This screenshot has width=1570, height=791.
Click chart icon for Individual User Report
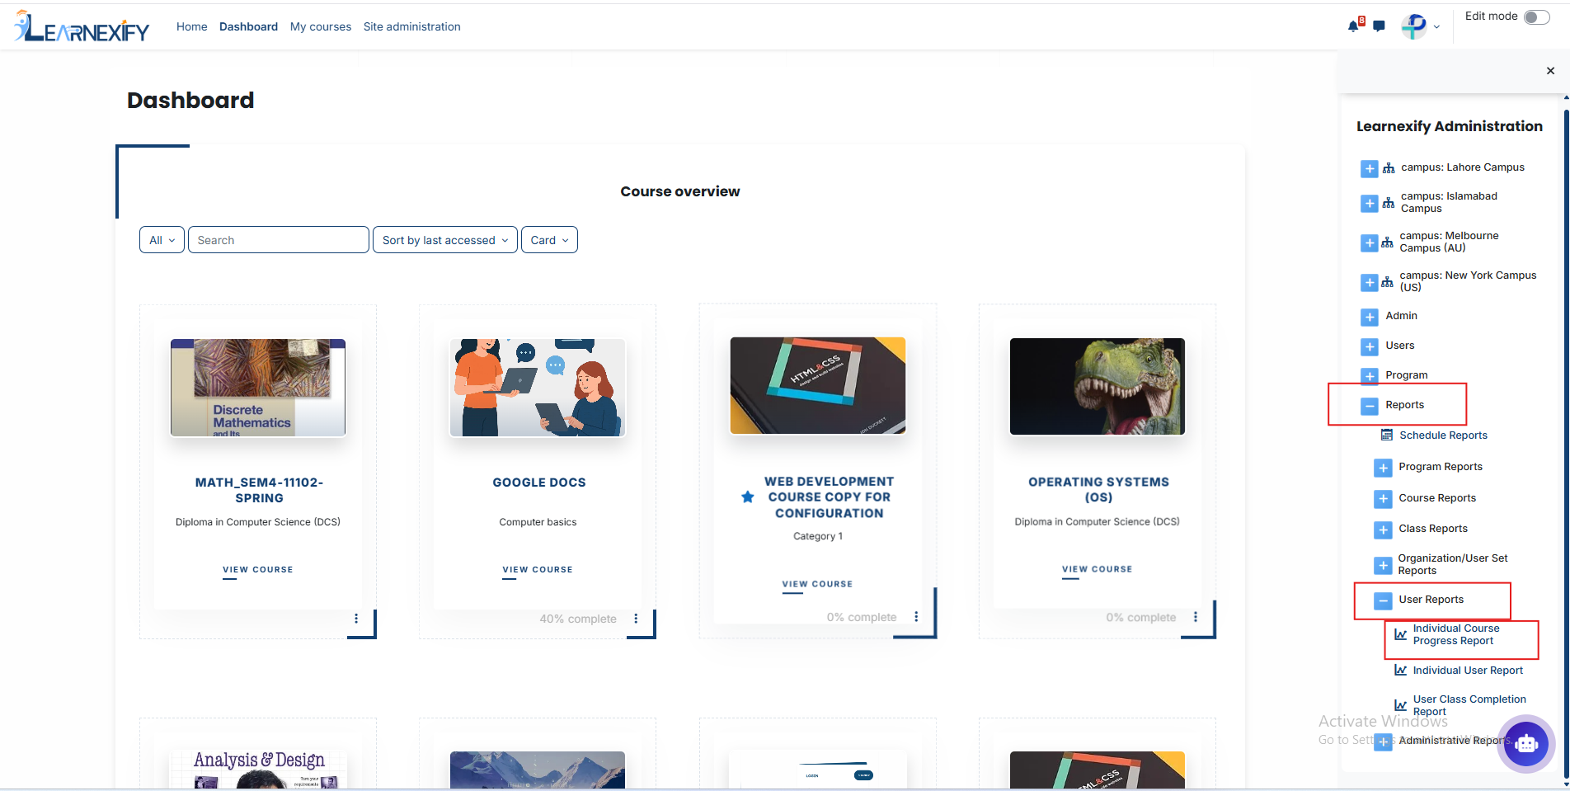pyautogui.click(x=1401, y=670)
